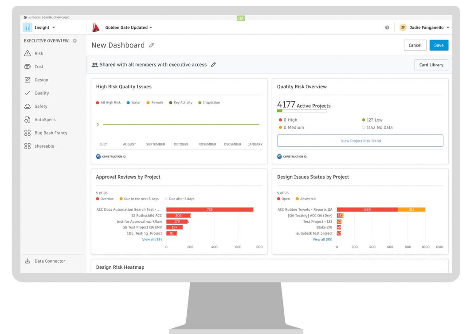Click the Bug Bash Francy grid icon
The image size is (470, 334).
click(x=27, y=133)
